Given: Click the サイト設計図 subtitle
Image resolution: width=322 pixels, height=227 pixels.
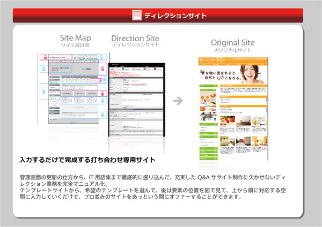Looking at the screenshot, I should tap(75, 45).
